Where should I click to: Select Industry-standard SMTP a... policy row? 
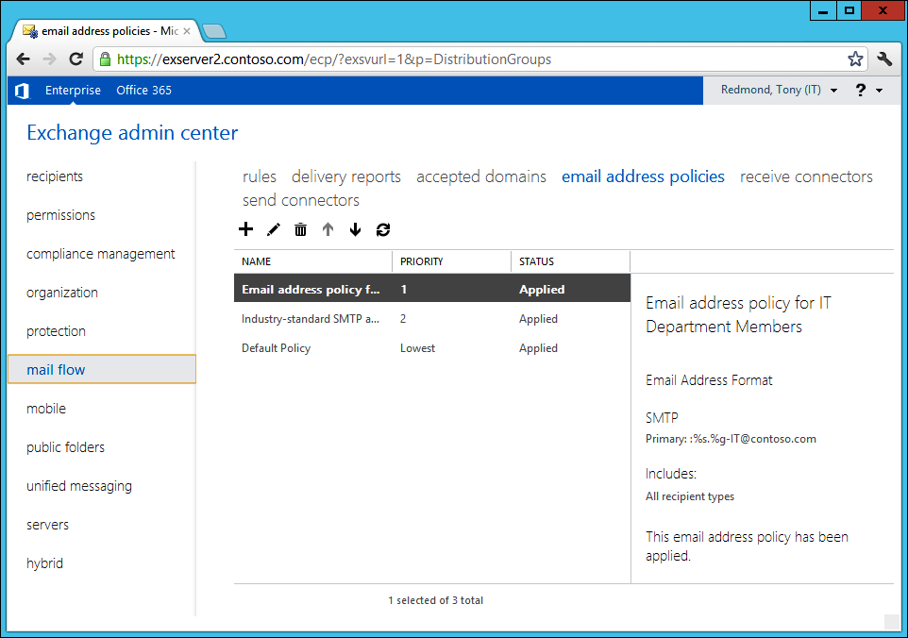click(x=432, y=319)
